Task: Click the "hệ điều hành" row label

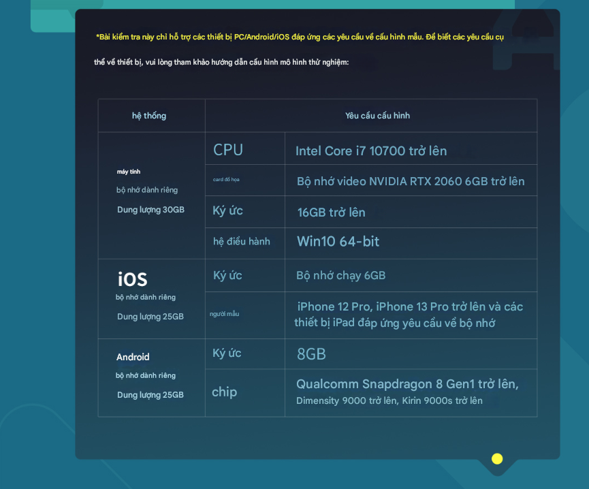Action: (241, 241)
